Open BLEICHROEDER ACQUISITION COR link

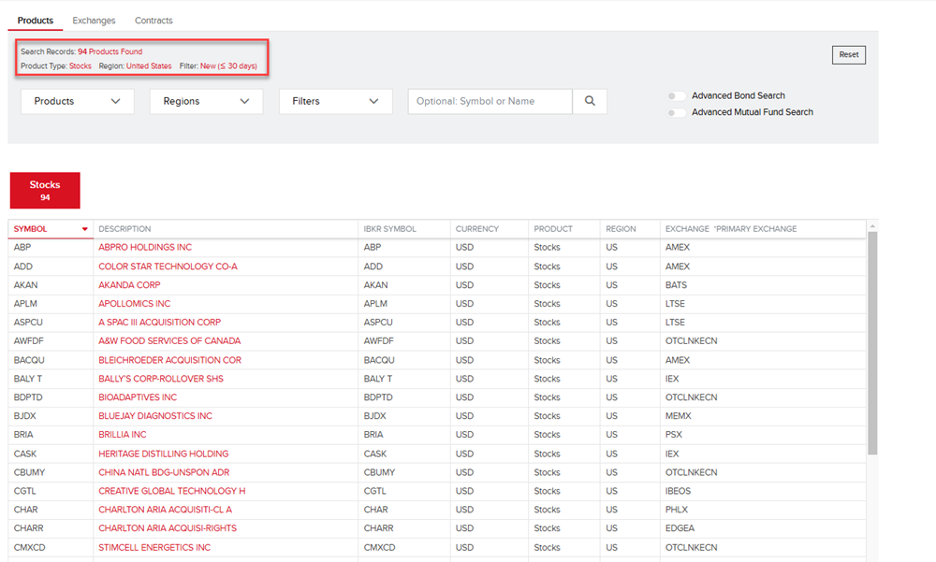point(170,360)
